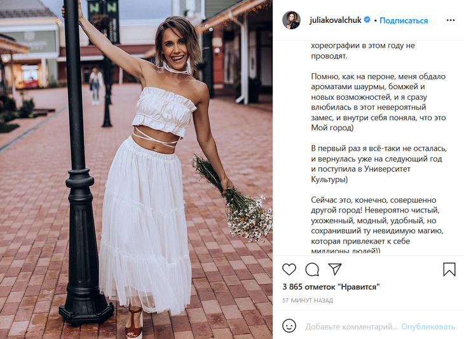Like the post with heart icon
Viewport: 464px width, 339px height.
tap(289, 270)
